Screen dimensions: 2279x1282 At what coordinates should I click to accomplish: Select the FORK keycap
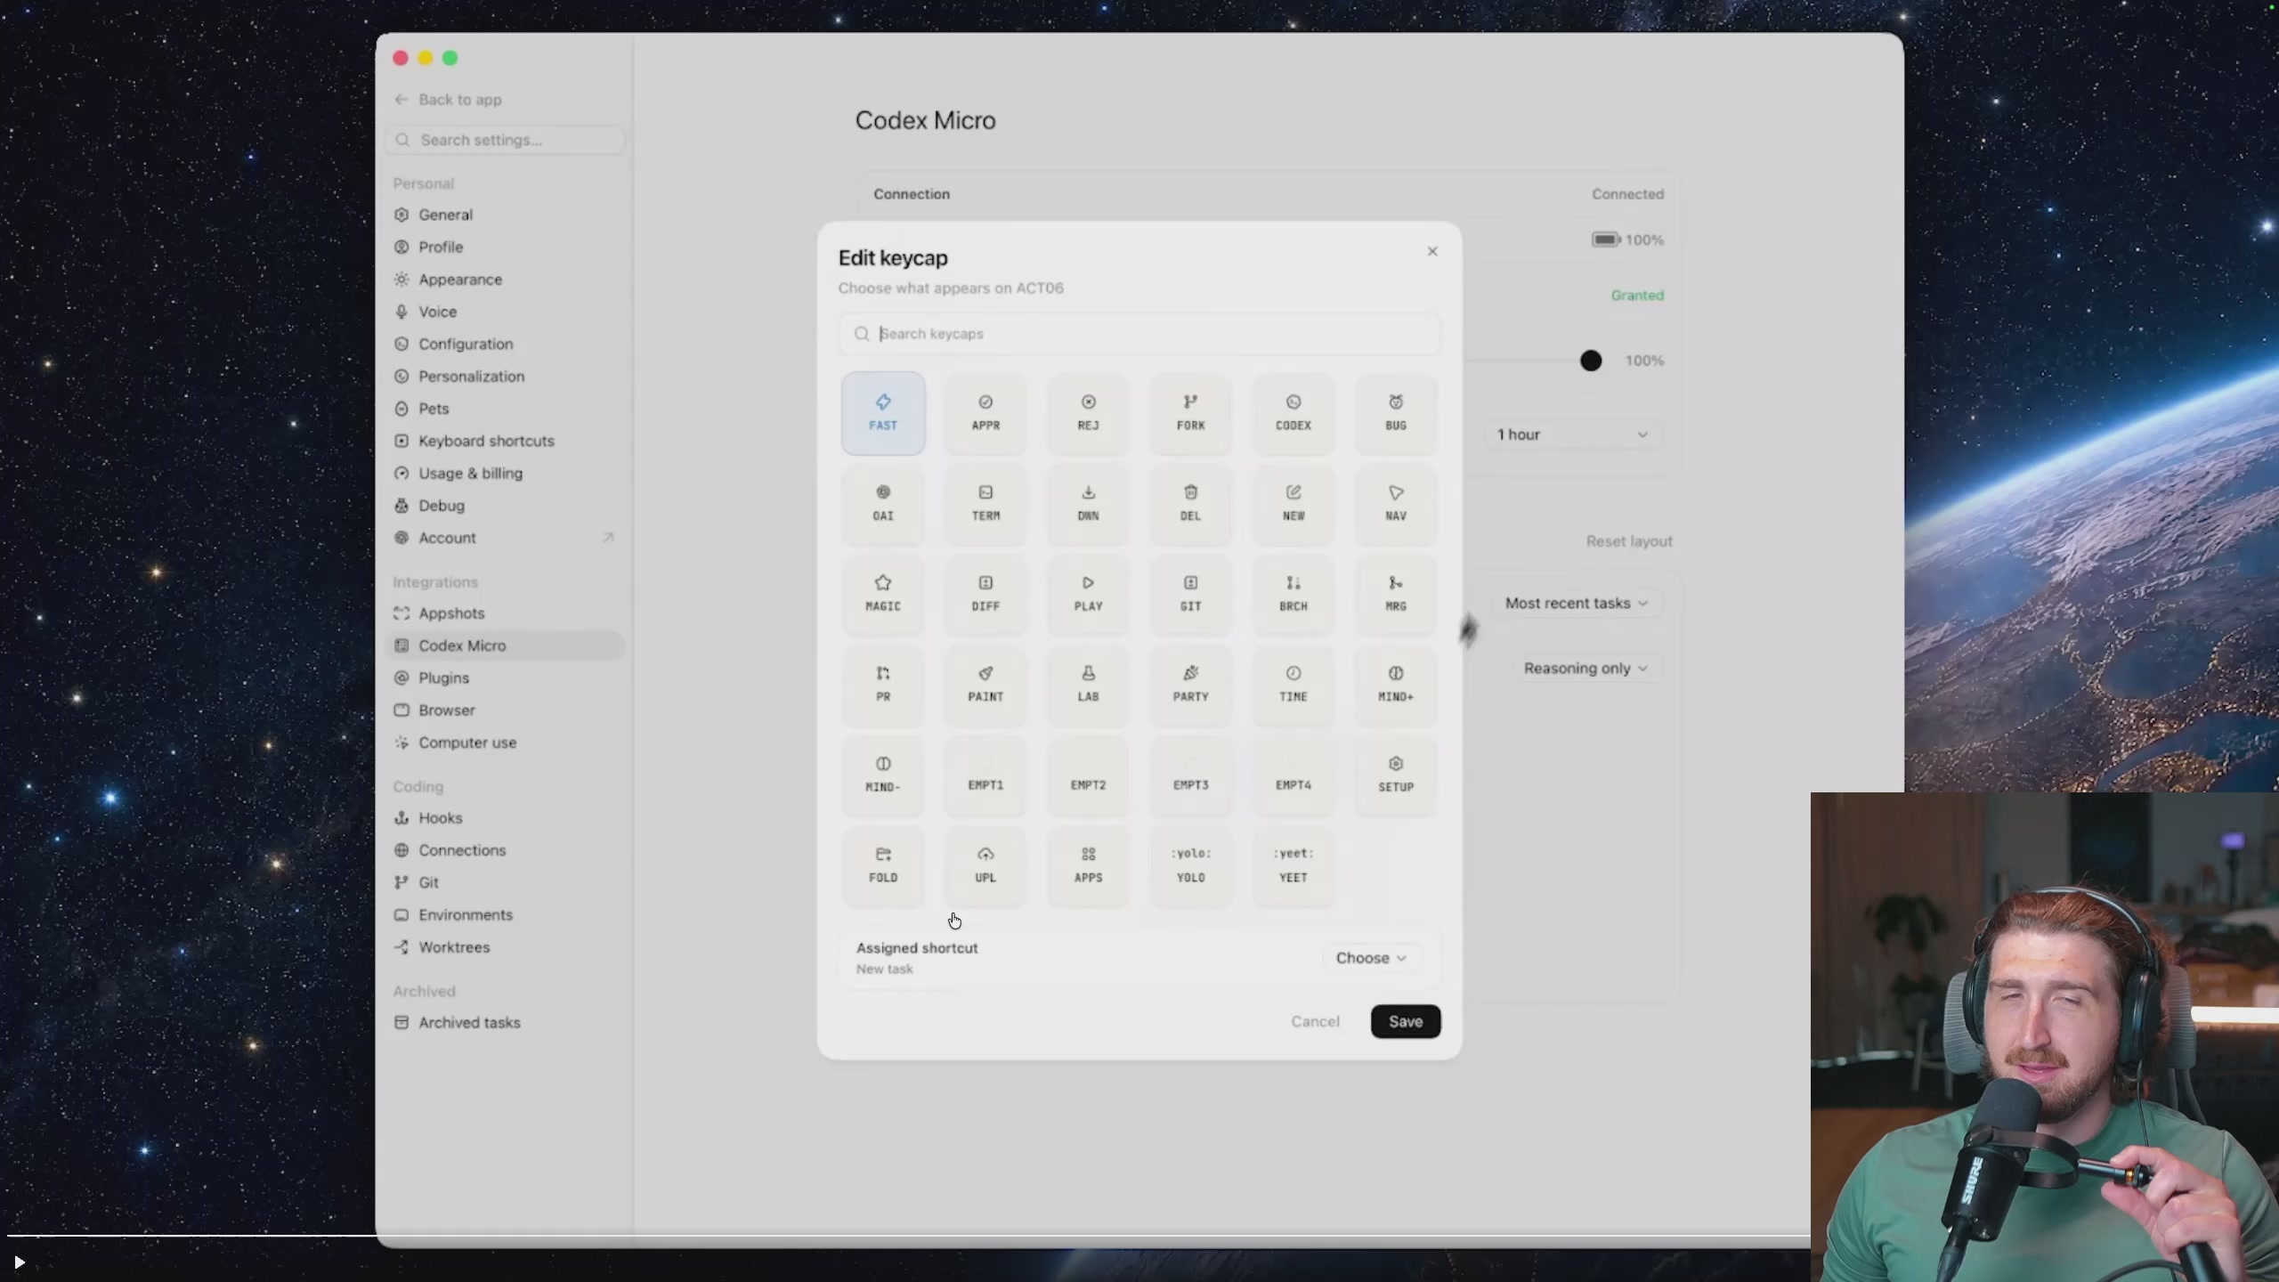(1190, 413)
